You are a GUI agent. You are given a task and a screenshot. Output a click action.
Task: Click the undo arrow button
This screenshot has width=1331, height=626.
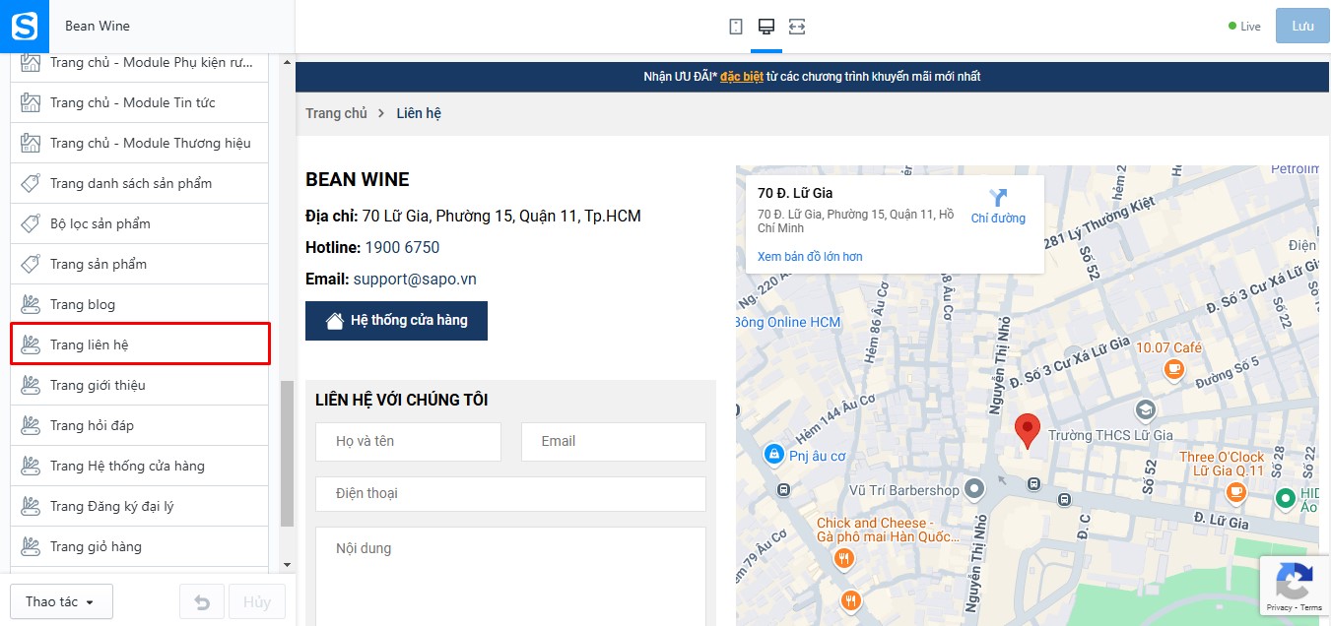[202, 601]
